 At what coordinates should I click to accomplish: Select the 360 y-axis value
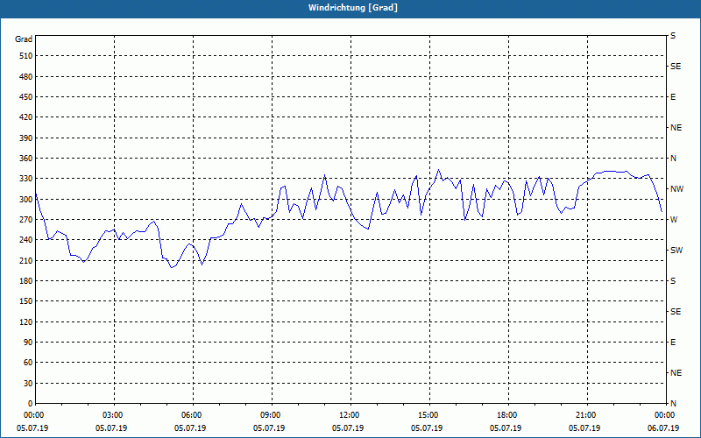[26, 159]
